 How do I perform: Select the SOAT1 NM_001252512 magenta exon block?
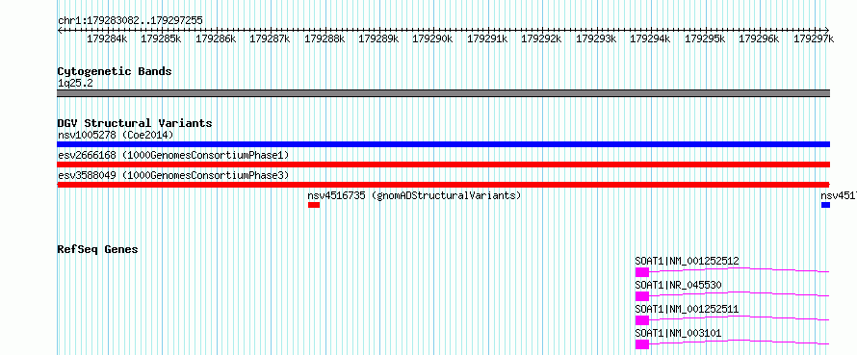pyautogui.click(x=642, y=272)
